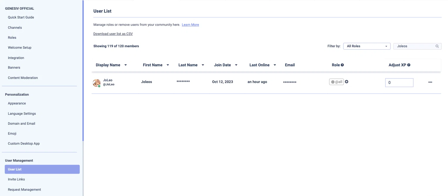
Task: Open the three-dots menu for JoLeo
Action: (430, 82)
